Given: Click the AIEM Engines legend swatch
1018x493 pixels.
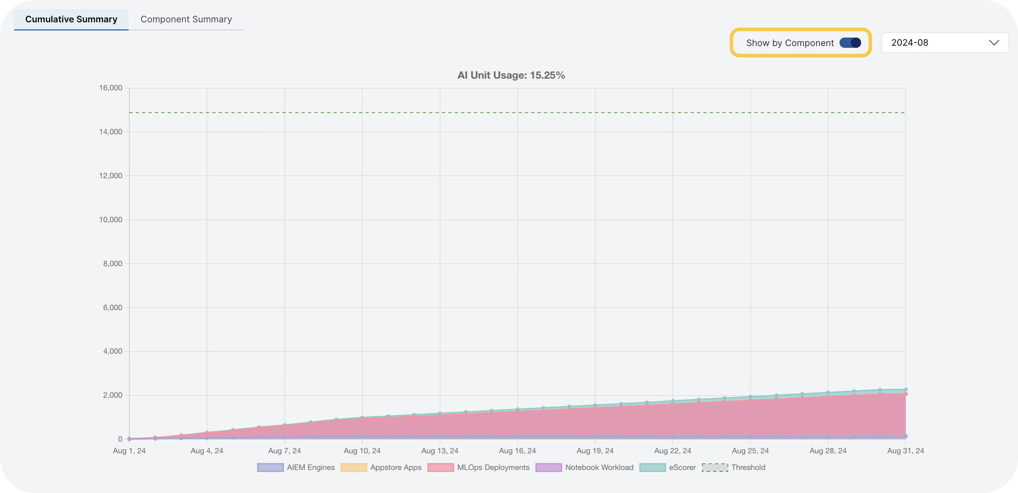Looking at the screenshot, I should click(271, 467).
